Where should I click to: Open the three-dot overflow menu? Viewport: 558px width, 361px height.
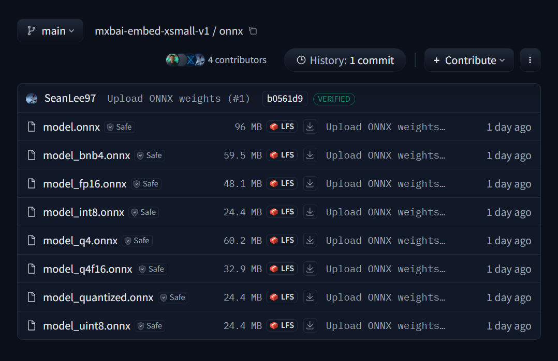tap(530, 60)
